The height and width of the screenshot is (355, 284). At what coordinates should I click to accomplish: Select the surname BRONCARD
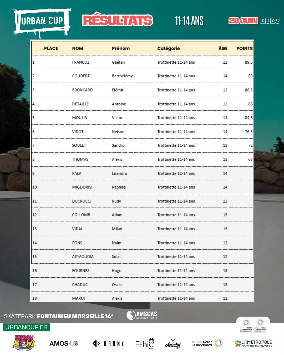(82, 90)
